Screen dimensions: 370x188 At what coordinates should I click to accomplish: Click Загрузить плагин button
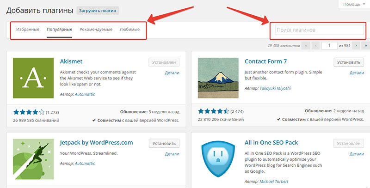pyautogui.click(x=98, y=11)
